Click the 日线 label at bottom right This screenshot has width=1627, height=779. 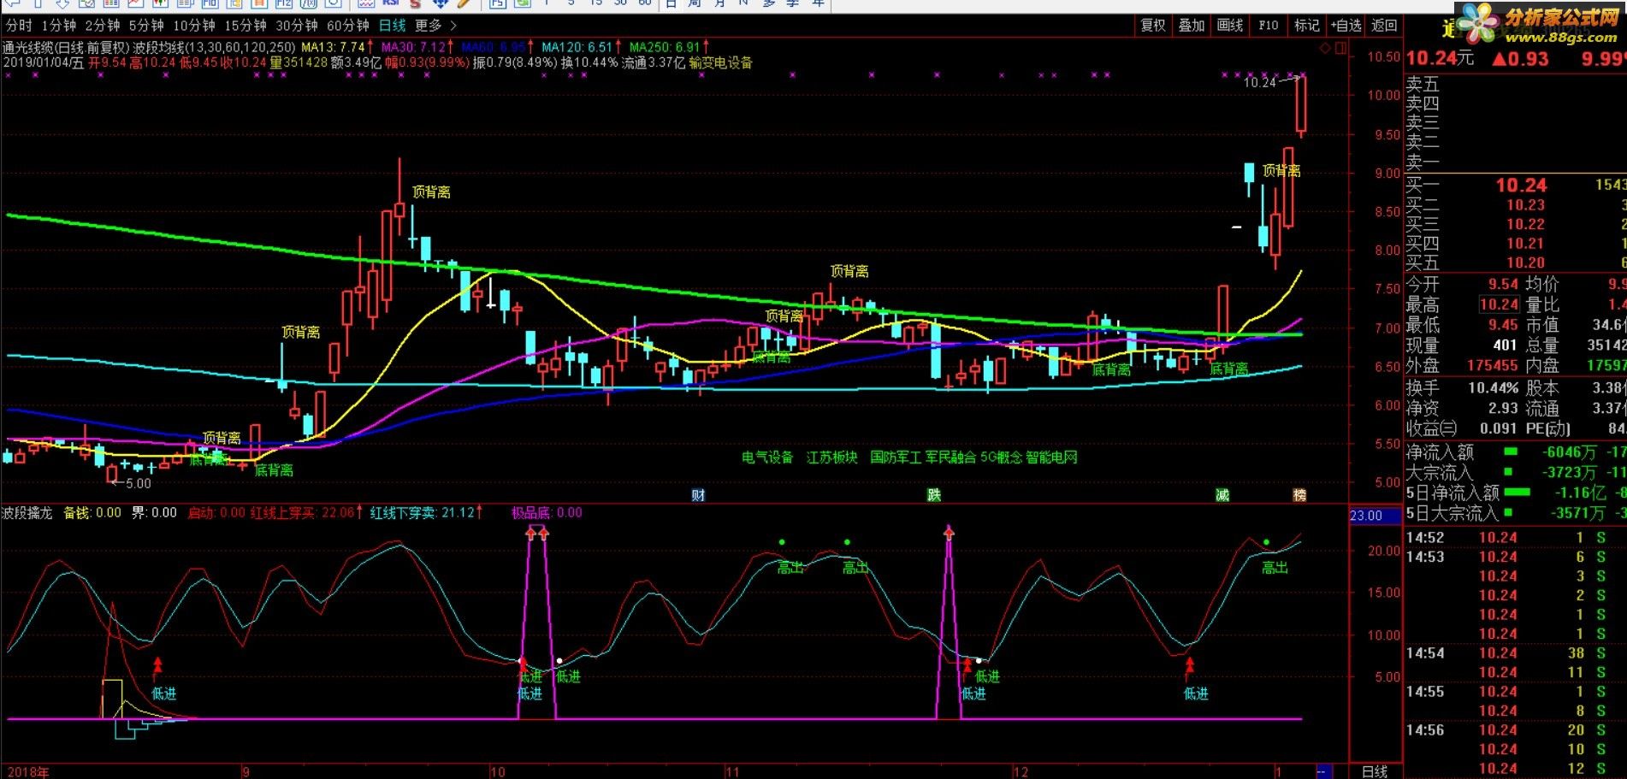(1375, 771)
